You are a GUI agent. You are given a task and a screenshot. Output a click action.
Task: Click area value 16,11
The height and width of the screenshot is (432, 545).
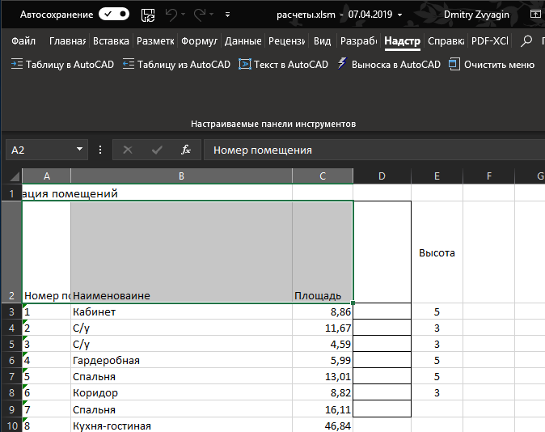coord(323,409)
